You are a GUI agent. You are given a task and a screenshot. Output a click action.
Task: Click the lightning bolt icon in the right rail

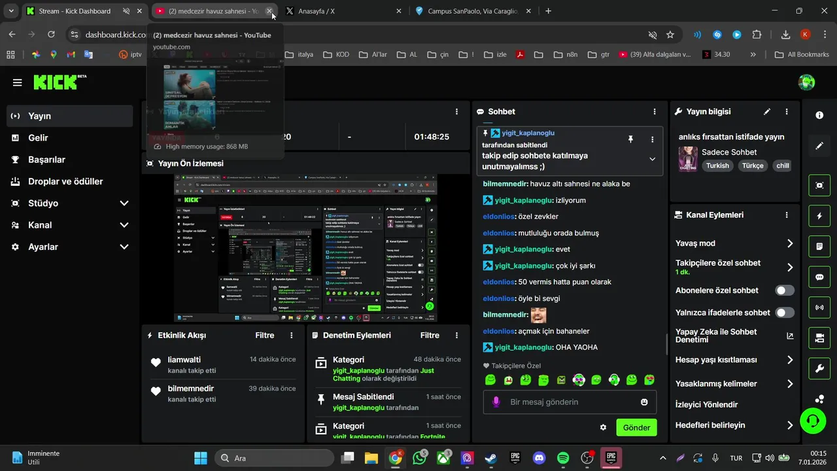coord(819,216)
